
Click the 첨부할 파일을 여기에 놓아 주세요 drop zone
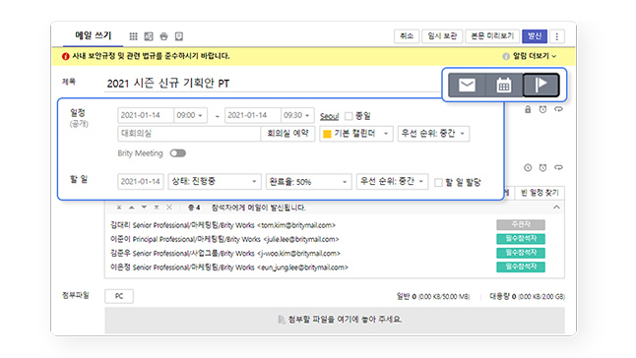(335, 320)
